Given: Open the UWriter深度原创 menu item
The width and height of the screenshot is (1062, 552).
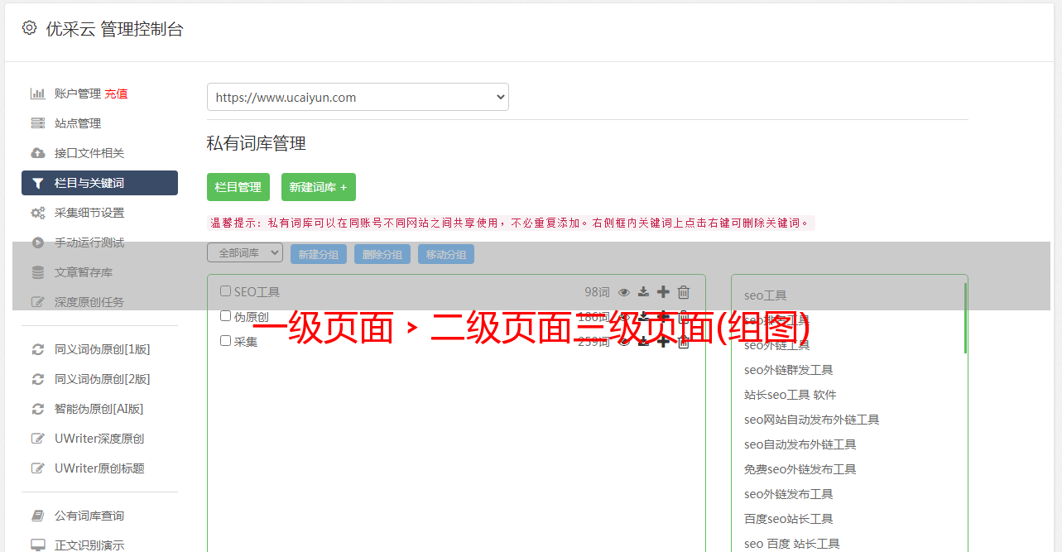Looking at the screenshot, I should coord(99,439).
